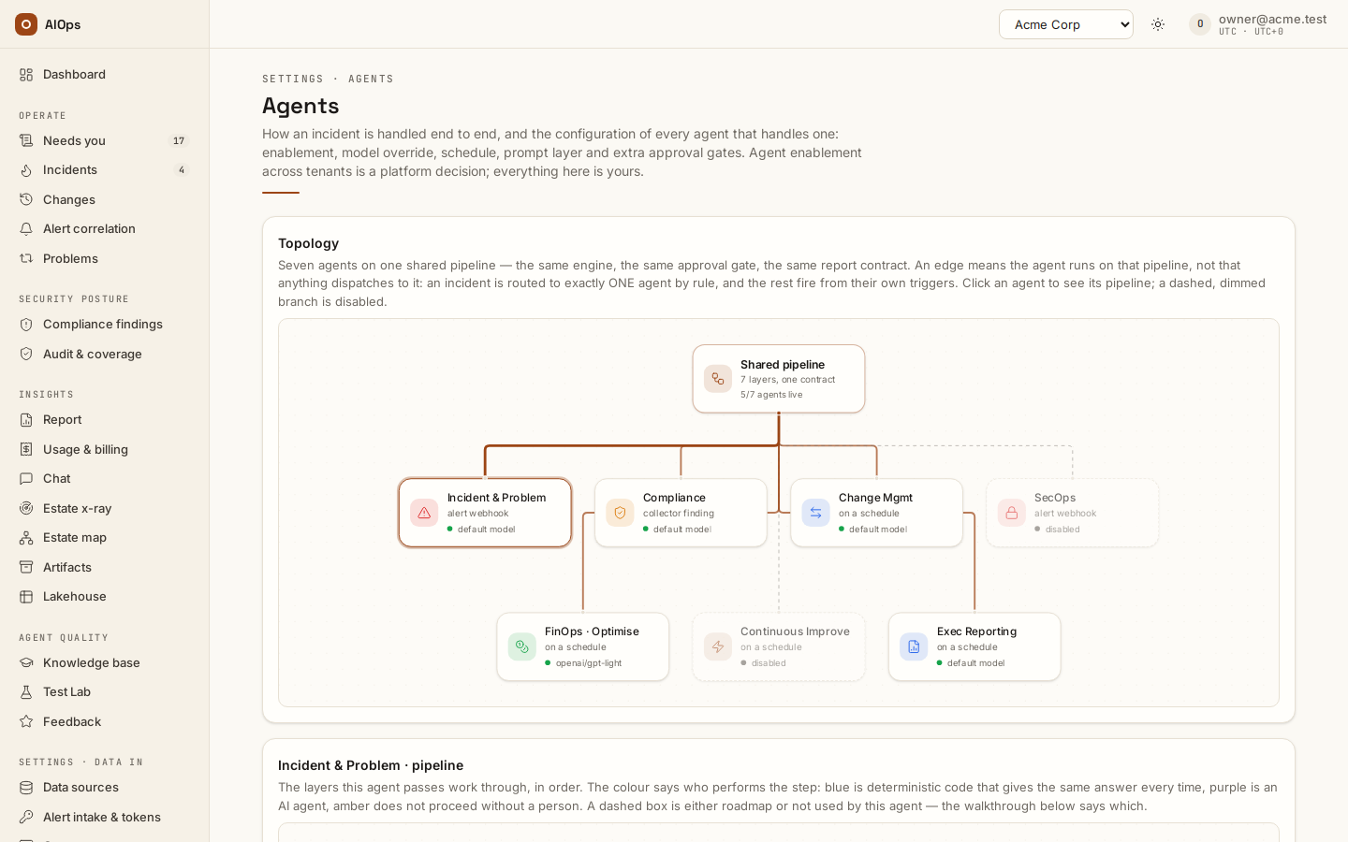Screen dimensions: 1348x842
Task: Select the Continuous Improve agent node
Action: click(x=779, y=646)
